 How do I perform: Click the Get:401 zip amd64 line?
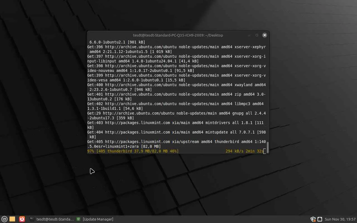point(177,97)
